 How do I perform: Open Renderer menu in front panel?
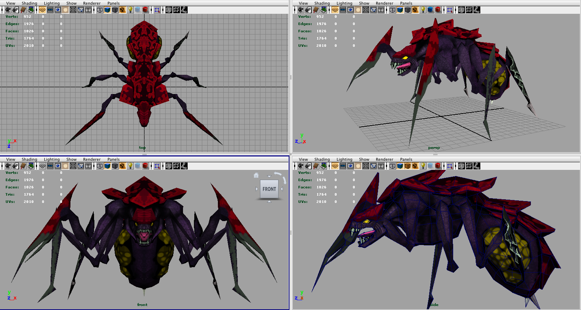[92, 159]
